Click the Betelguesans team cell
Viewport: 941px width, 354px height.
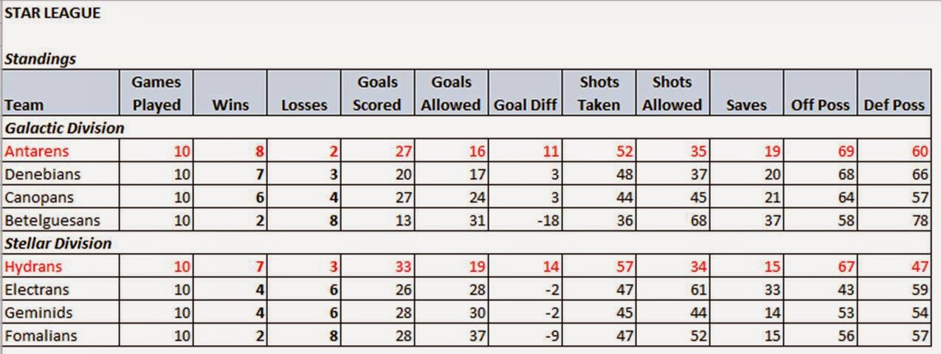(x=61, y=221)
